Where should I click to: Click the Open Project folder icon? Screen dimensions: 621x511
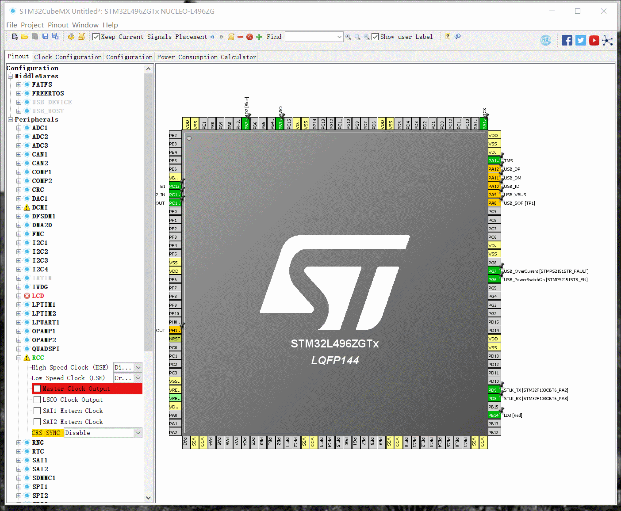tap(25, 37)
